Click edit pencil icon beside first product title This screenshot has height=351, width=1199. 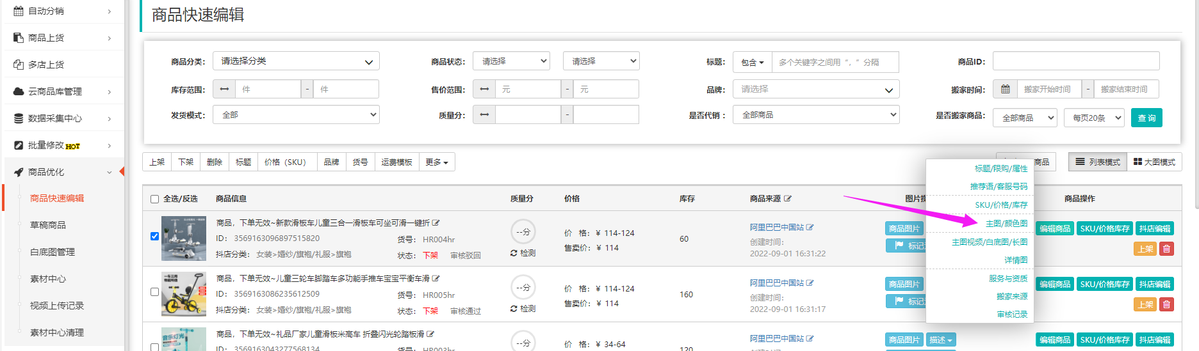[436, 223]
